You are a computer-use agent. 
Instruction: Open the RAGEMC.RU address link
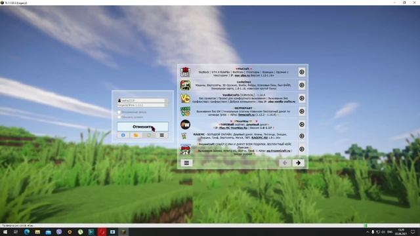pos(260,138)
